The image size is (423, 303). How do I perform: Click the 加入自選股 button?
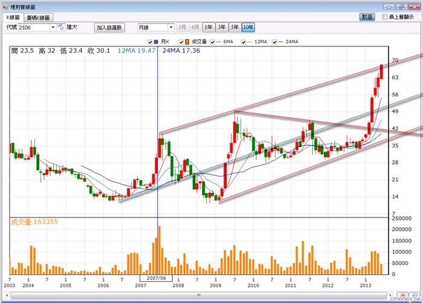109,28
